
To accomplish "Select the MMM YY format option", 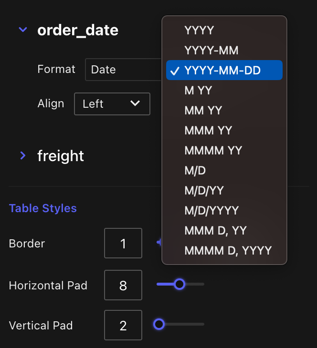I will tap(208, 130).
